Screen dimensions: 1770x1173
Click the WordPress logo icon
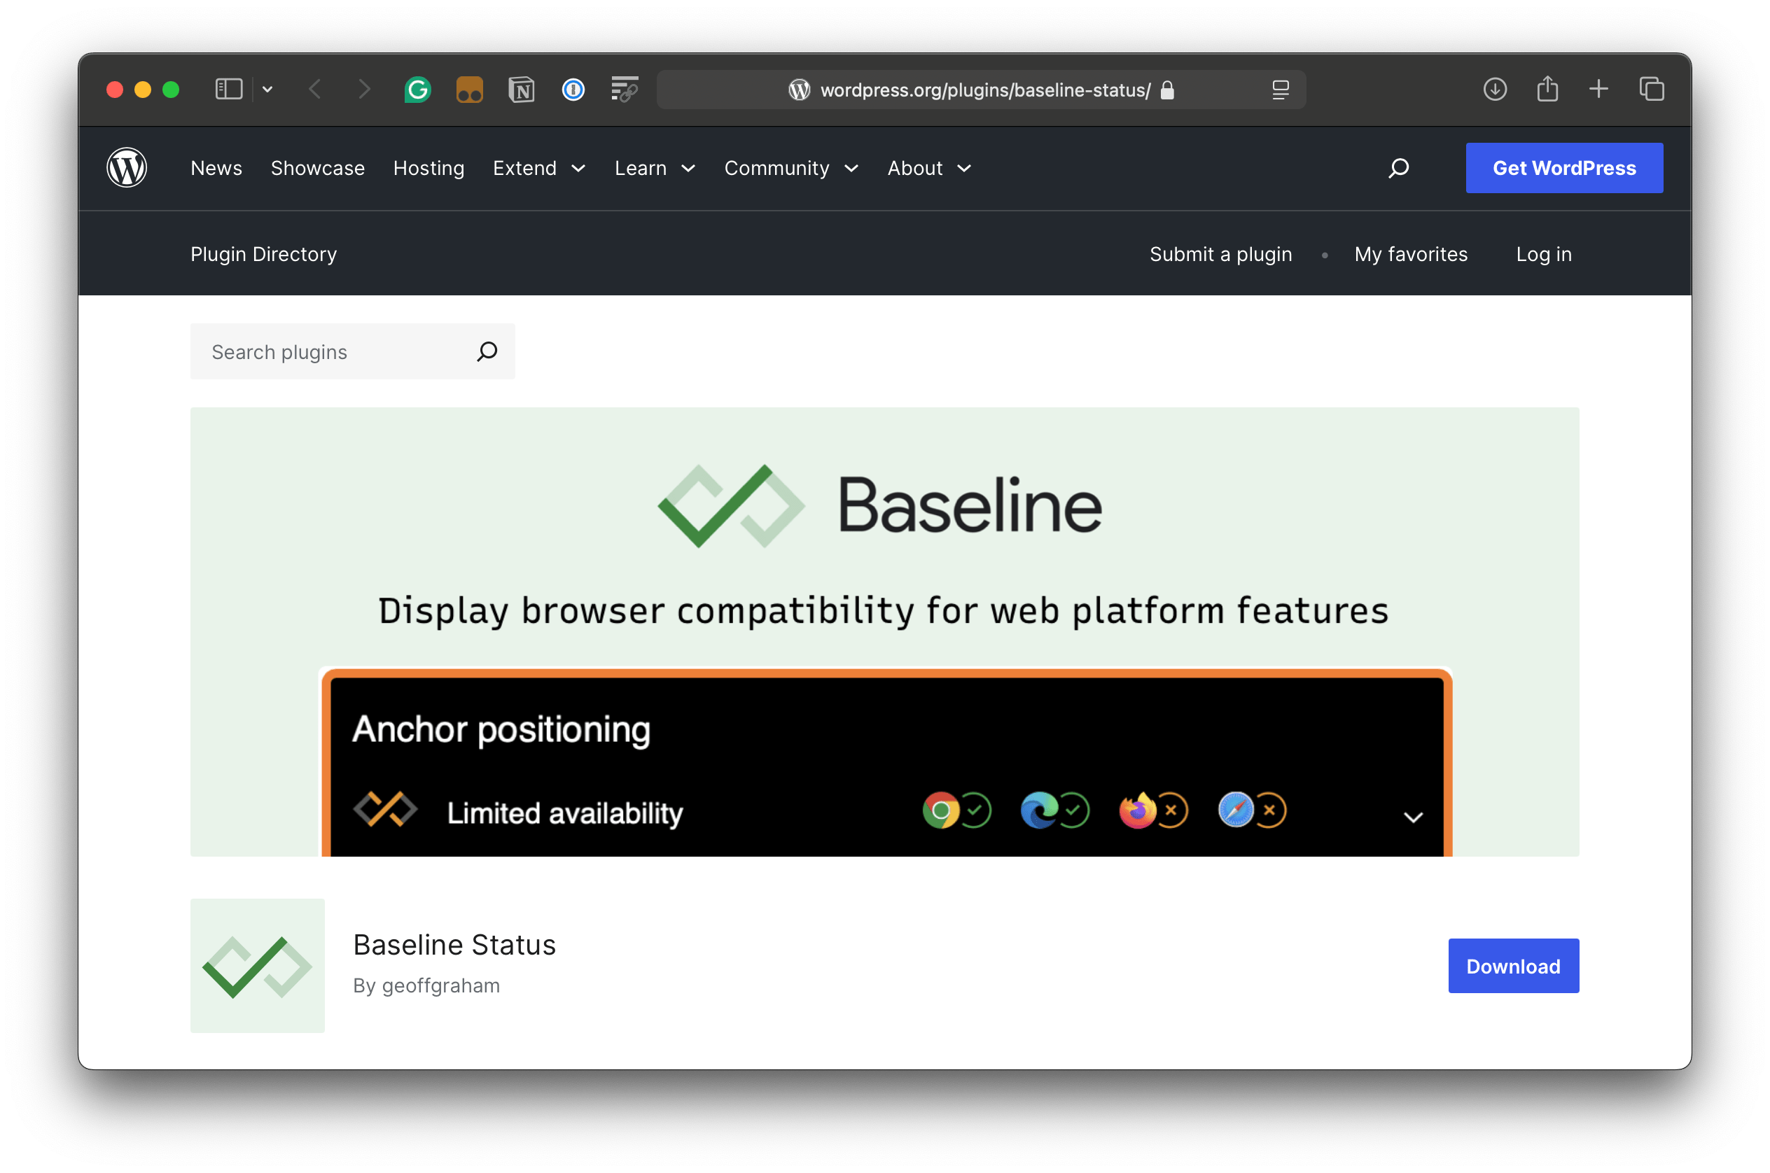pyautogui.click(x=126, y=167)
